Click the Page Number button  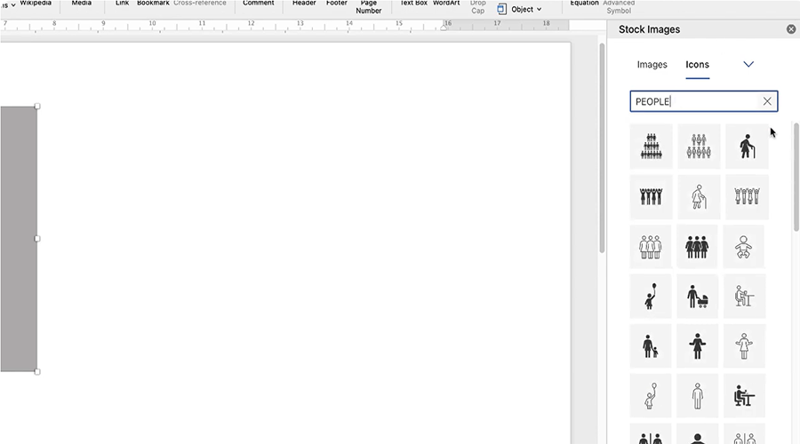click(x=368, y=7)
